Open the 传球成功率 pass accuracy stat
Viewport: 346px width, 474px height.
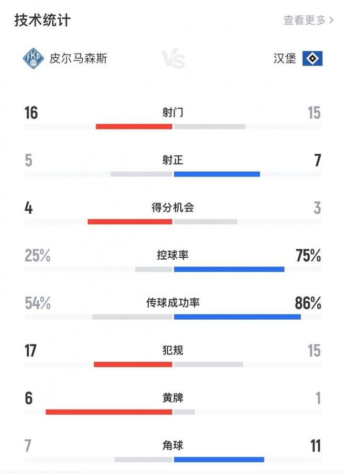point(173,303)
